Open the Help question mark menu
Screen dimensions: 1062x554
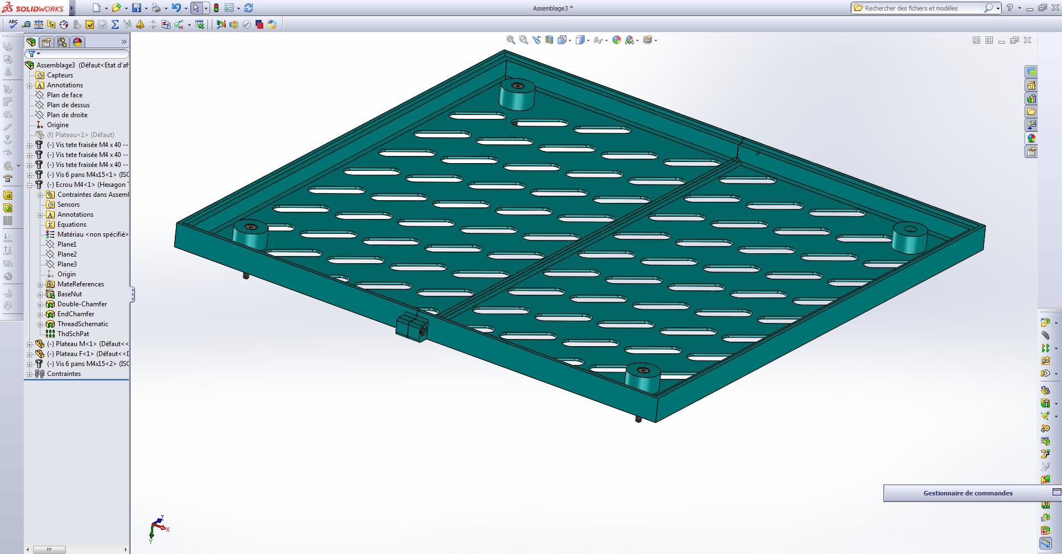click(1010, 8)
